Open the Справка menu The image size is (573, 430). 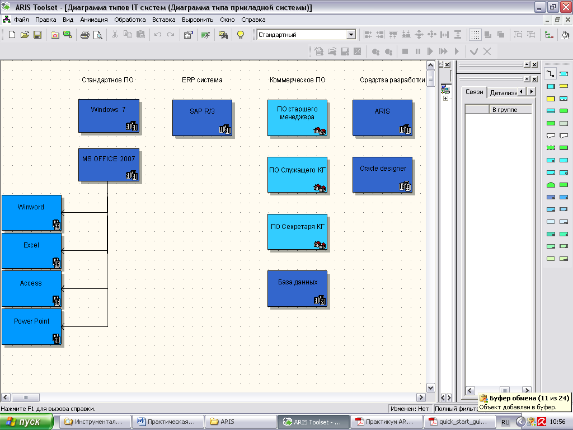(x=253, y=20)
